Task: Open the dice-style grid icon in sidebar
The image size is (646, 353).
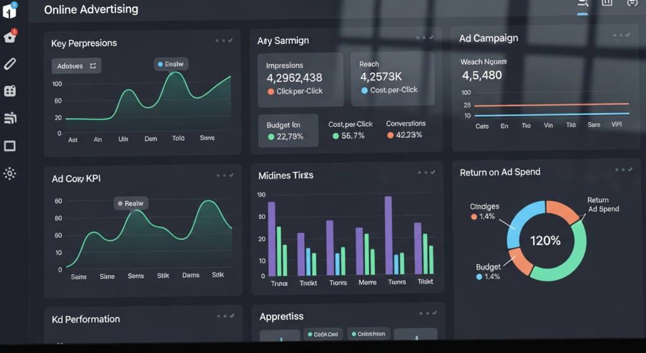Action: 9,91
